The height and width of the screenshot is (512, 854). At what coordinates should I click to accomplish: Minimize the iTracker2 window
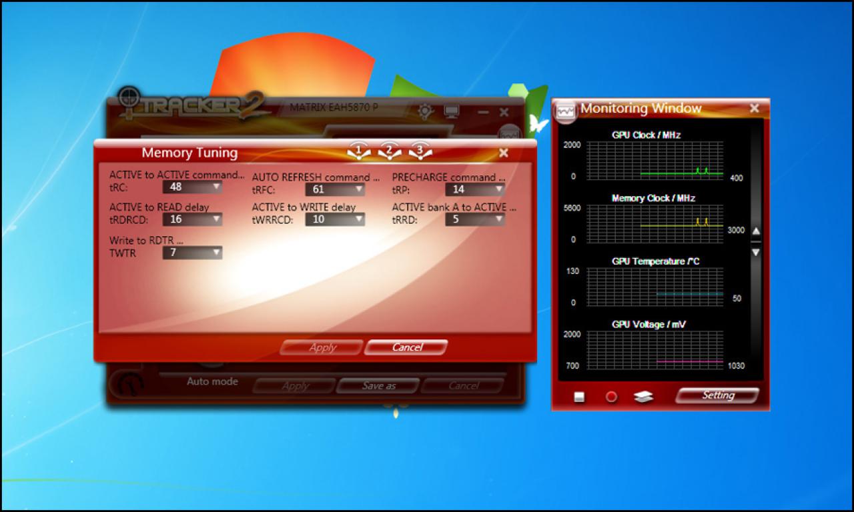483,113
